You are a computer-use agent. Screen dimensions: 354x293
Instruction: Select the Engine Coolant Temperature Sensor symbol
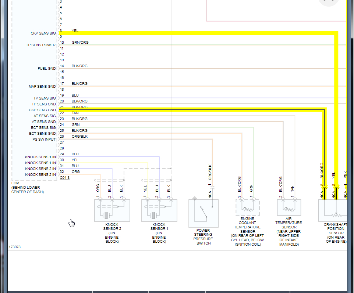[248, 207]
